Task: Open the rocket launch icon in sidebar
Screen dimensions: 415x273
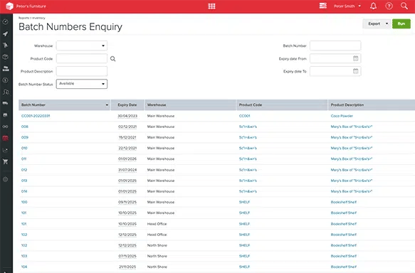Action: (x=5, y=33)
